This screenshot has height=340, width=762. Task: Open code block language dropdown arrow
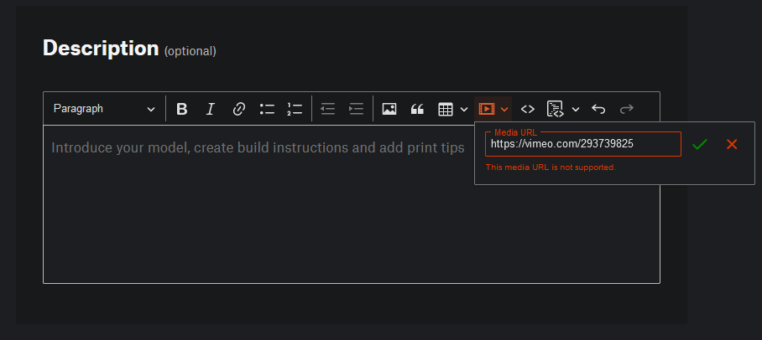[576, 109]
